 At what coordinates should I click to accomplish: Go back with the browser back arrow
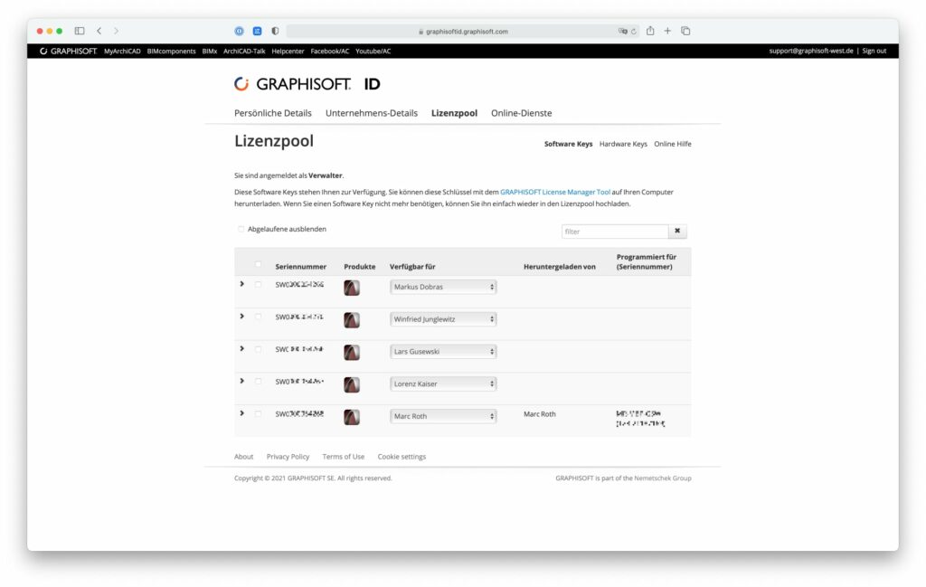(99, 31)
